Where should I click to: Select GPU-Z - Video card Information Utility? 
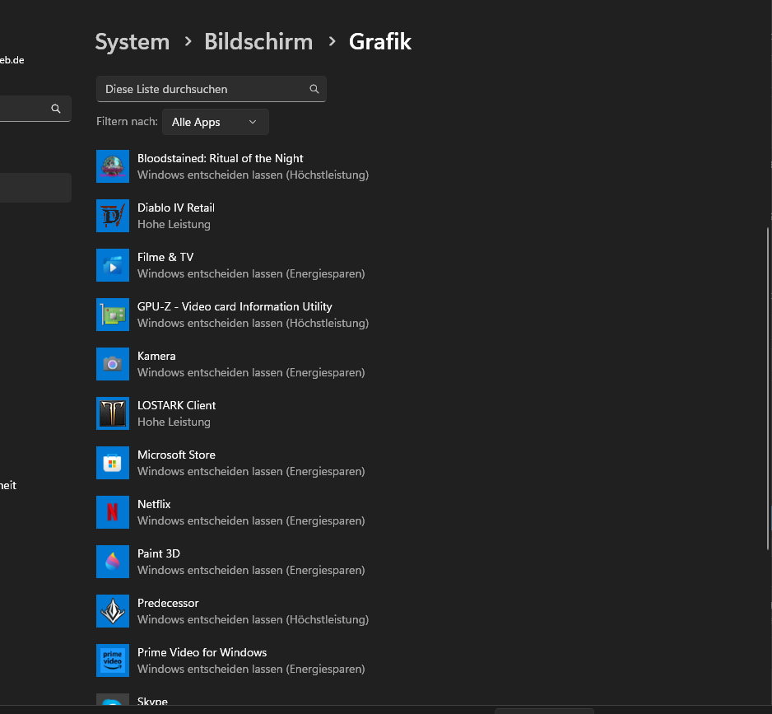point(235,306)
